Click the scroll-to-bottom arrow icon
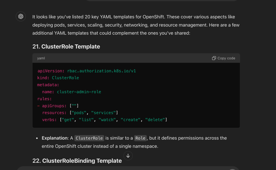This screenshot has width=276, height=170. pos(128,156)
